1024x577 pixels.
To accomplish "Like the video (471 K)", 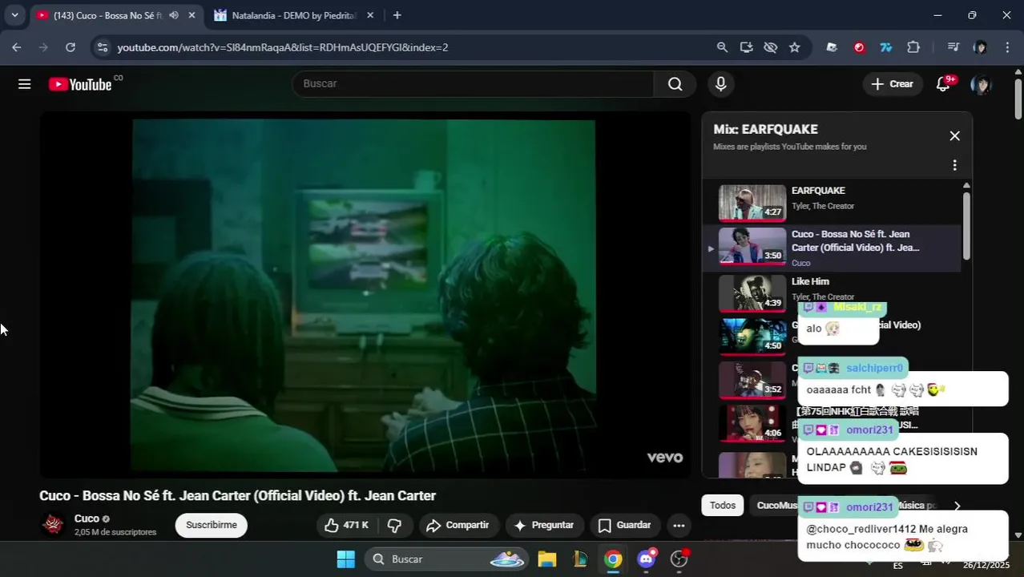I will click(x=346, y=526).
